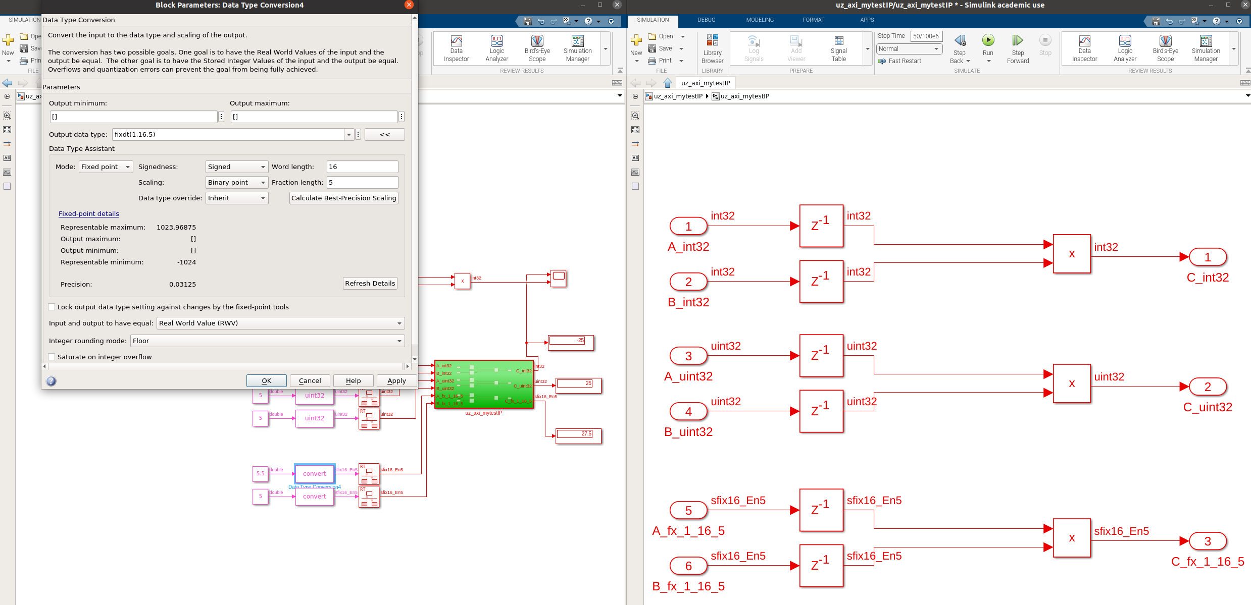Image resolution: width=1251 pixels, height=605 pixels.
Task: Switch to the MODELING tab
Action: point(760,20)
